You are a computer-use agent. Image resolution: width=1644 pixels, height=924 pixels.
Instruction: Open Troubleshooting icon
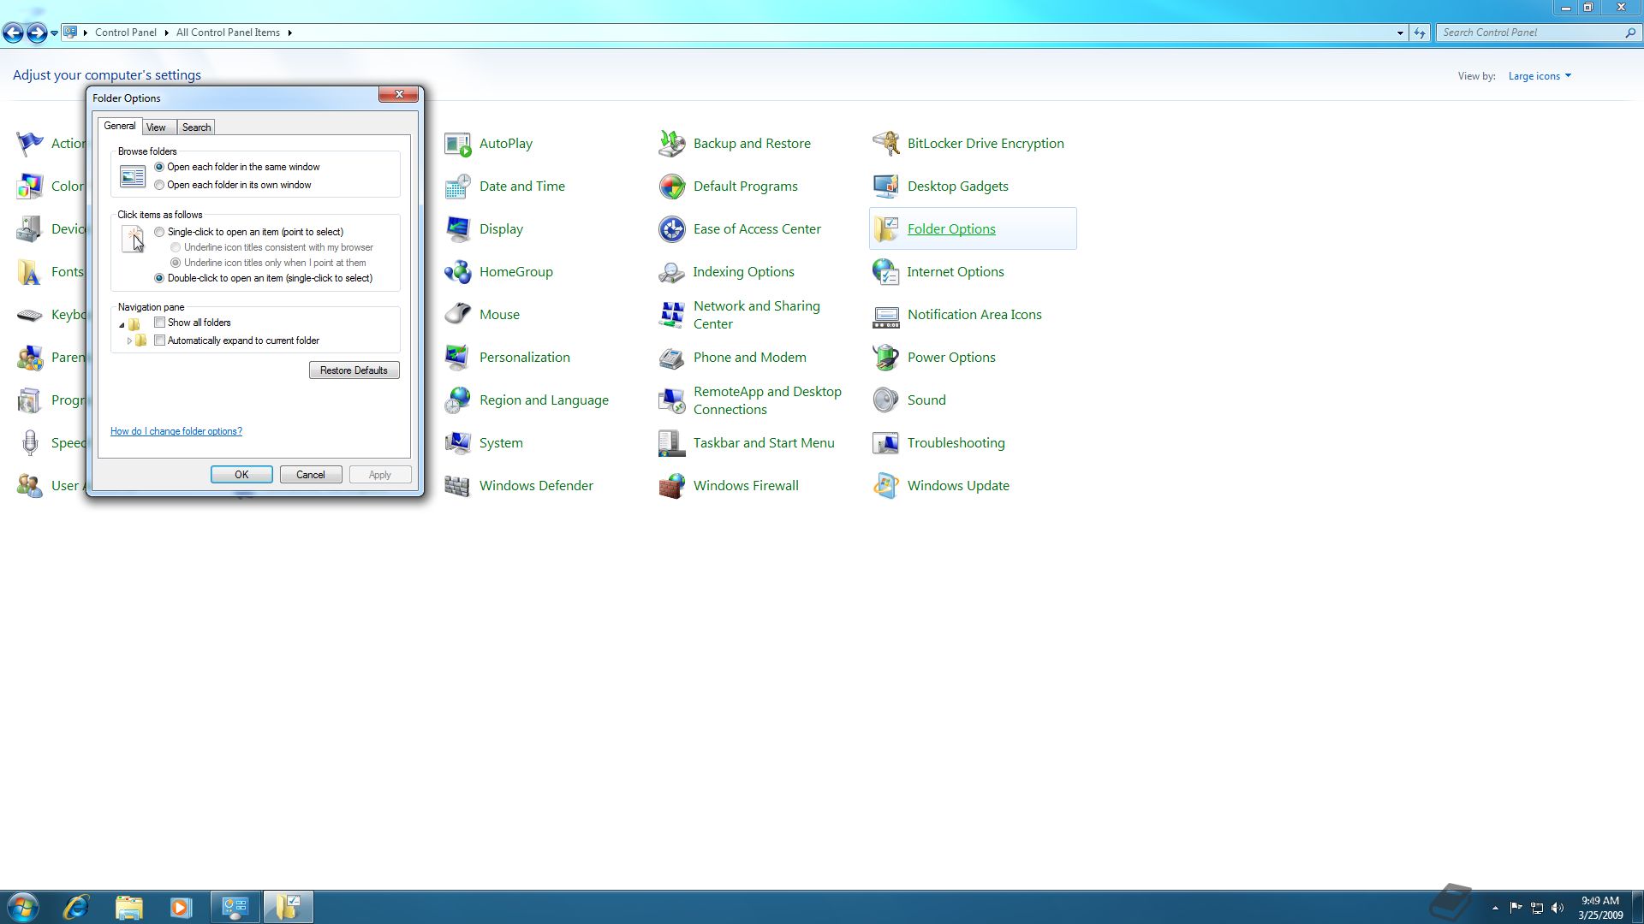886,443
